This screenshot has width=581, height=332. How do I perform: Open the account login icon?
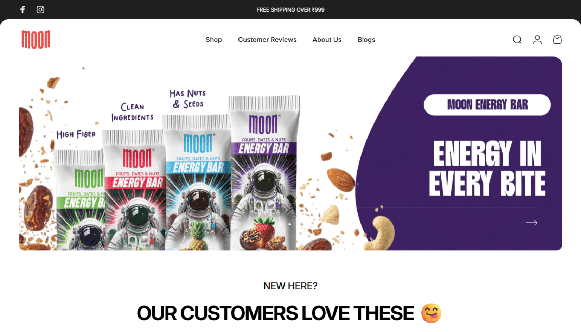click(537, 39)
